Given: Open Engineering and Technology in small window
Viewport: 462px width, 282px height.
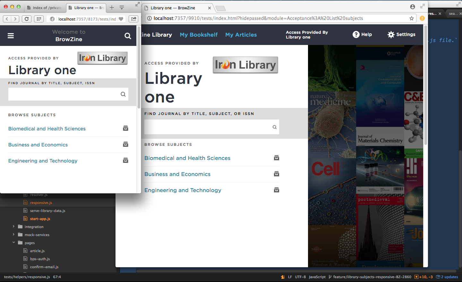Looking at the screenshot, I should click(43, 161).
